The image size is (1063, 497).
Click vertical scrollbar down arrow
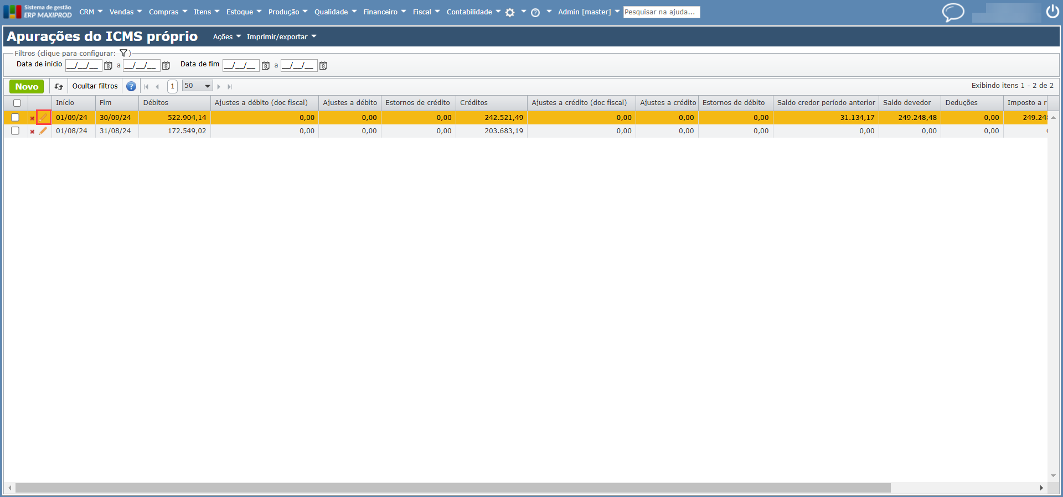click(x=1053, y=475)
